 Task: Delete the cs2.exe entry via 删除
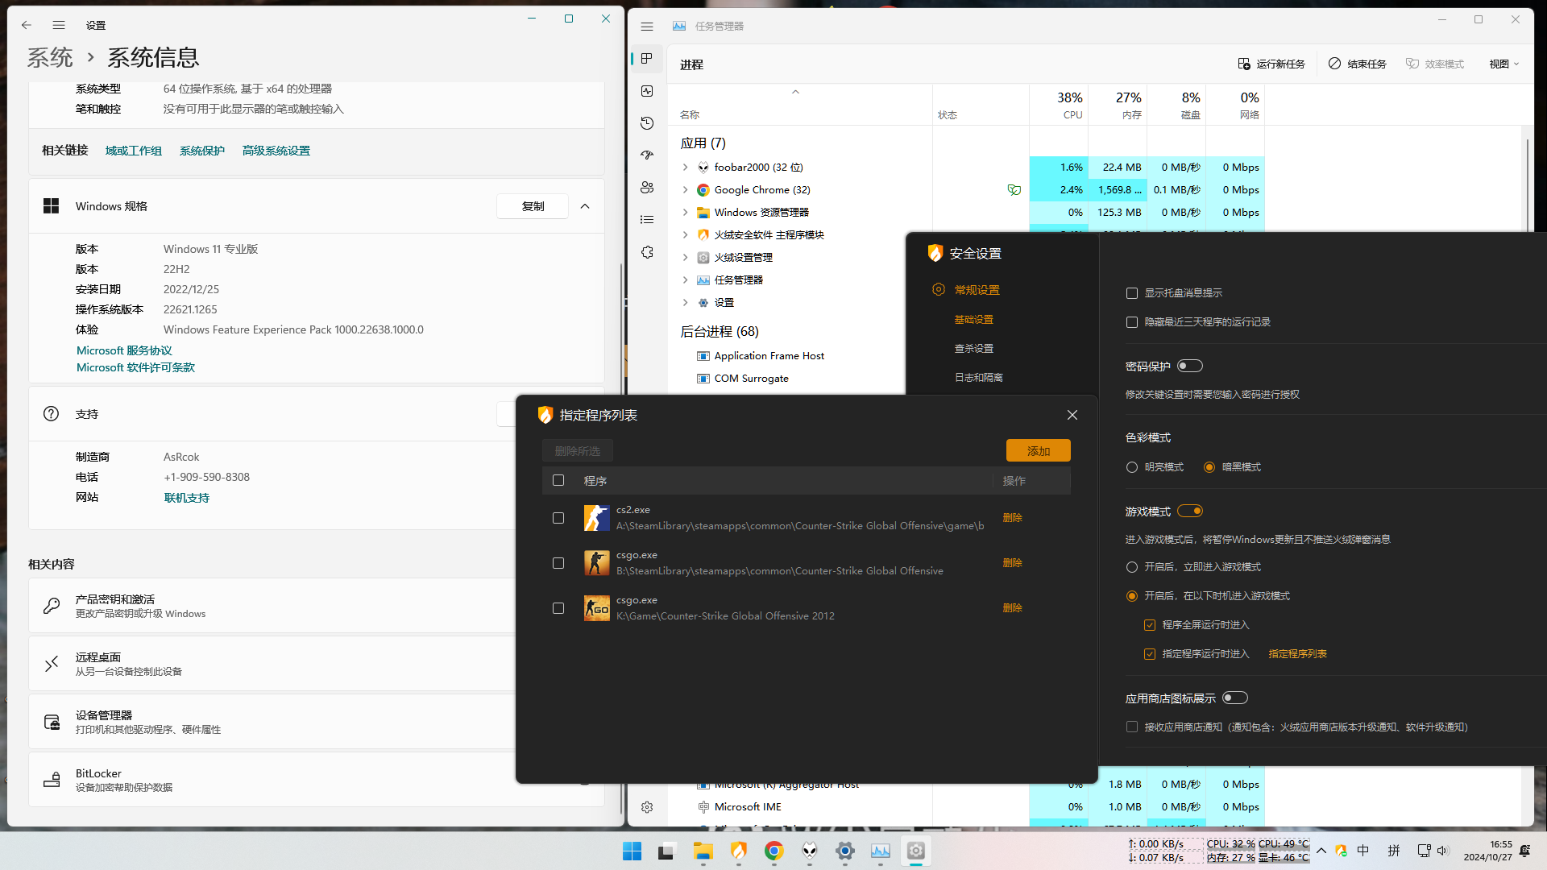(x=1013, y=518)
